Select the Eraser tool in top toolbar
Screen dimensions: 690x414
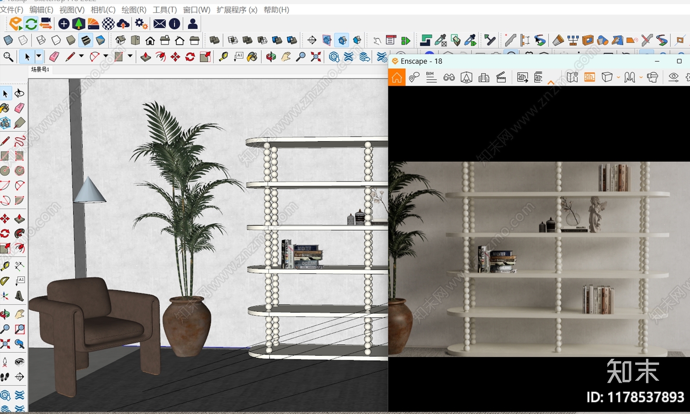click(54, 57)
